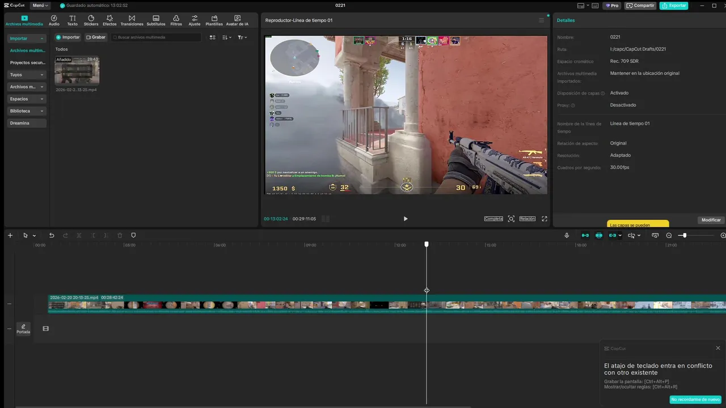Click the undo arrow in timeline toolbar
726x408 pixels.
click(x=52, y=235)
